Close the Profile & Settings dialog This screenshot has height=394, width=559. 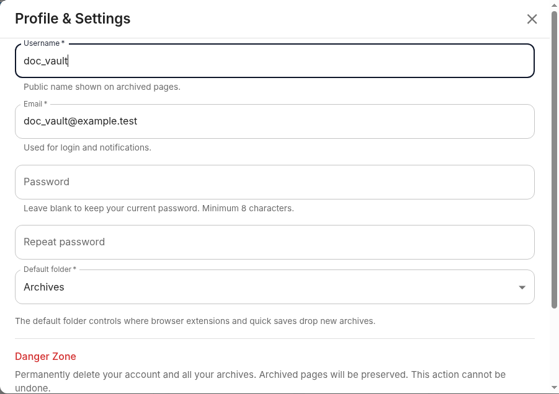[x=532, y=19]
